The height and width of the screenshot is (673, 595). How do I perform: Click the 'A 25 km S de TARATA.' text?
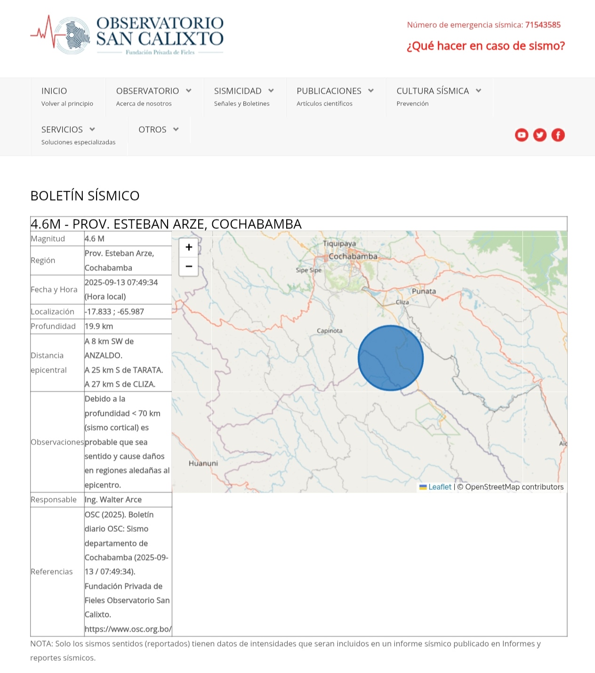coord(124,370)
